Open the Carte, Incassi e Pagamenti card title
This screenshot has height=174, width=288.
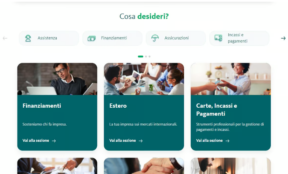tap(217, 109)
